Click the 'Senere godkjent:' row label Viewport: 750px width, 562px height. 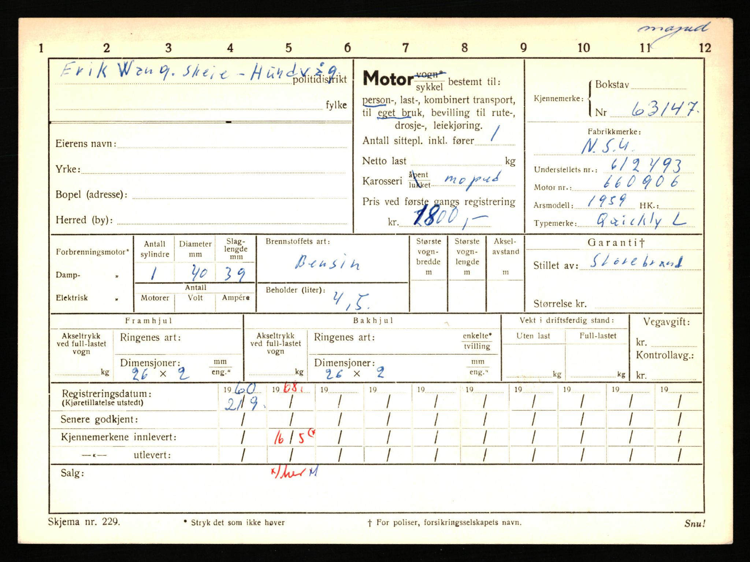point(99,419)
